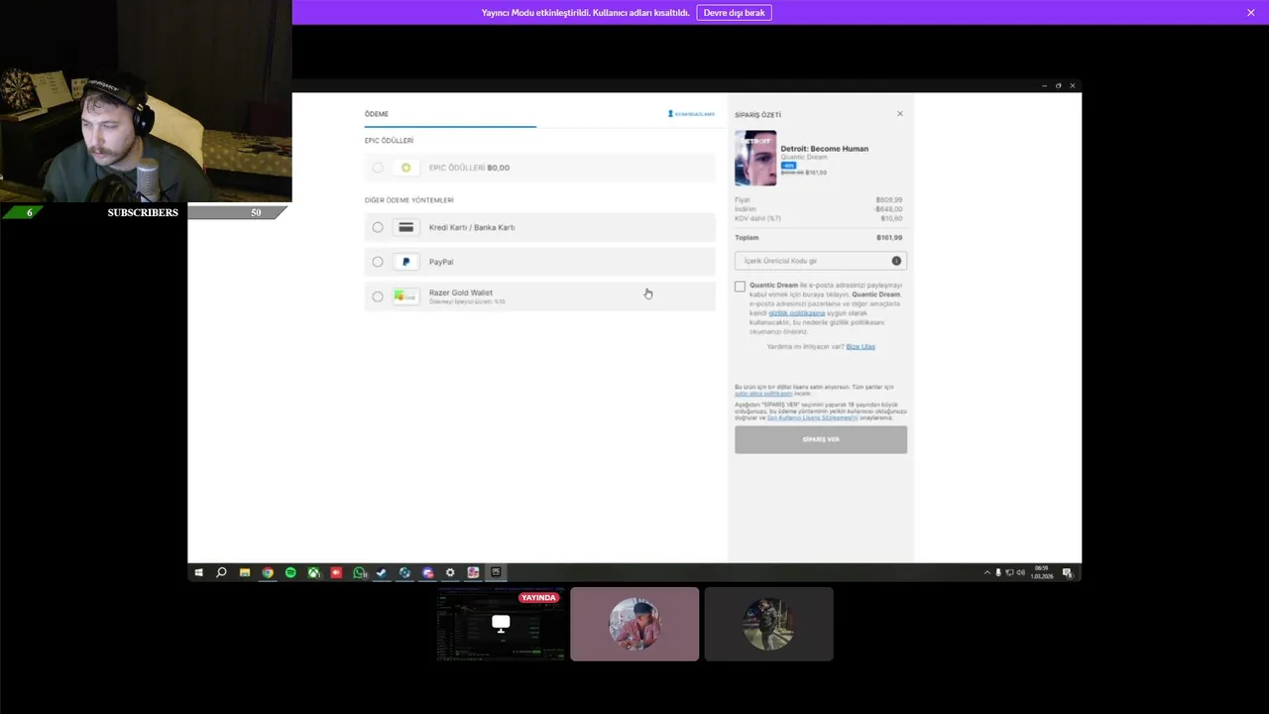1269x714 pixels.
Task: Open WhatsApp from taskbar
Action: [x=359, y=572]
